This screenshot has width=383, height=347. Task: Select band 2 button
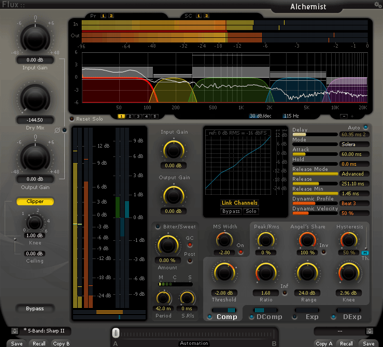pos(130,116)
